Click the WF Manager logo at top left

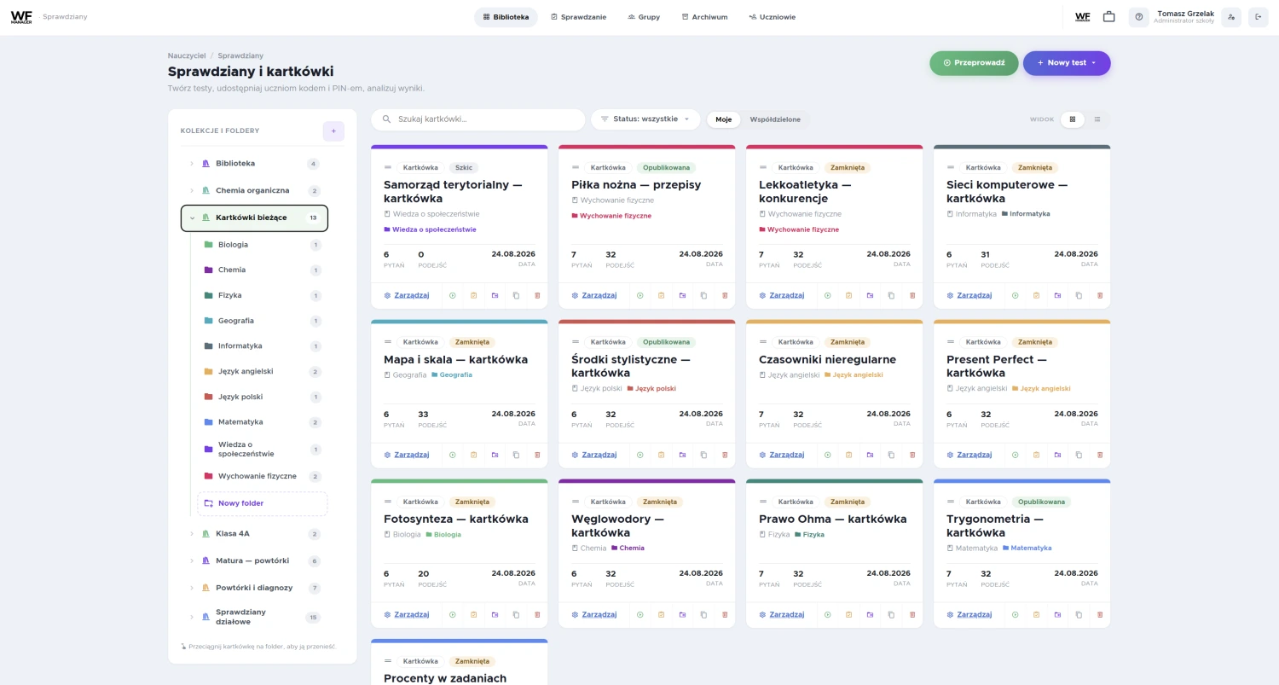click(x=21, y=17)
